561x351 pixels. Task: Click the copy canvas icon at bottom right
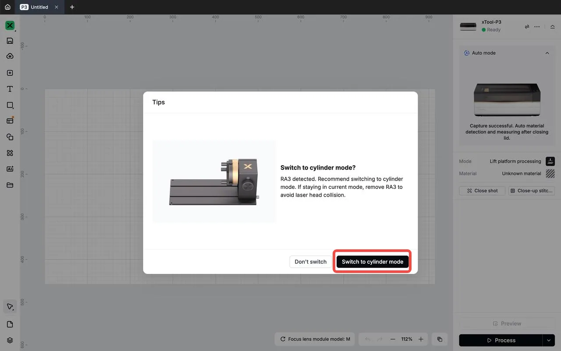(x=440, y=339)
